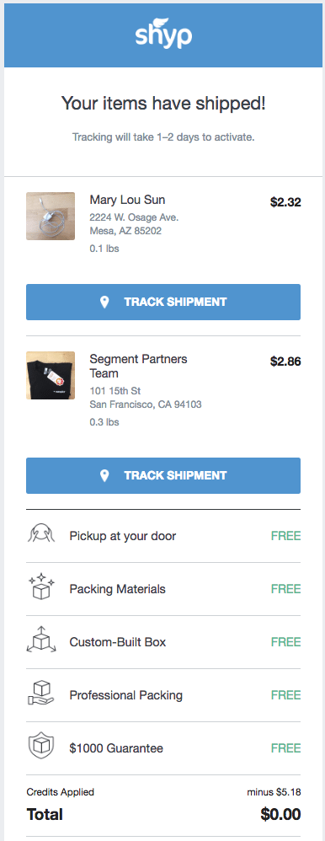Open the black t-shirt item thumbnail
This screenshot has height=841, width=325.
51,376
